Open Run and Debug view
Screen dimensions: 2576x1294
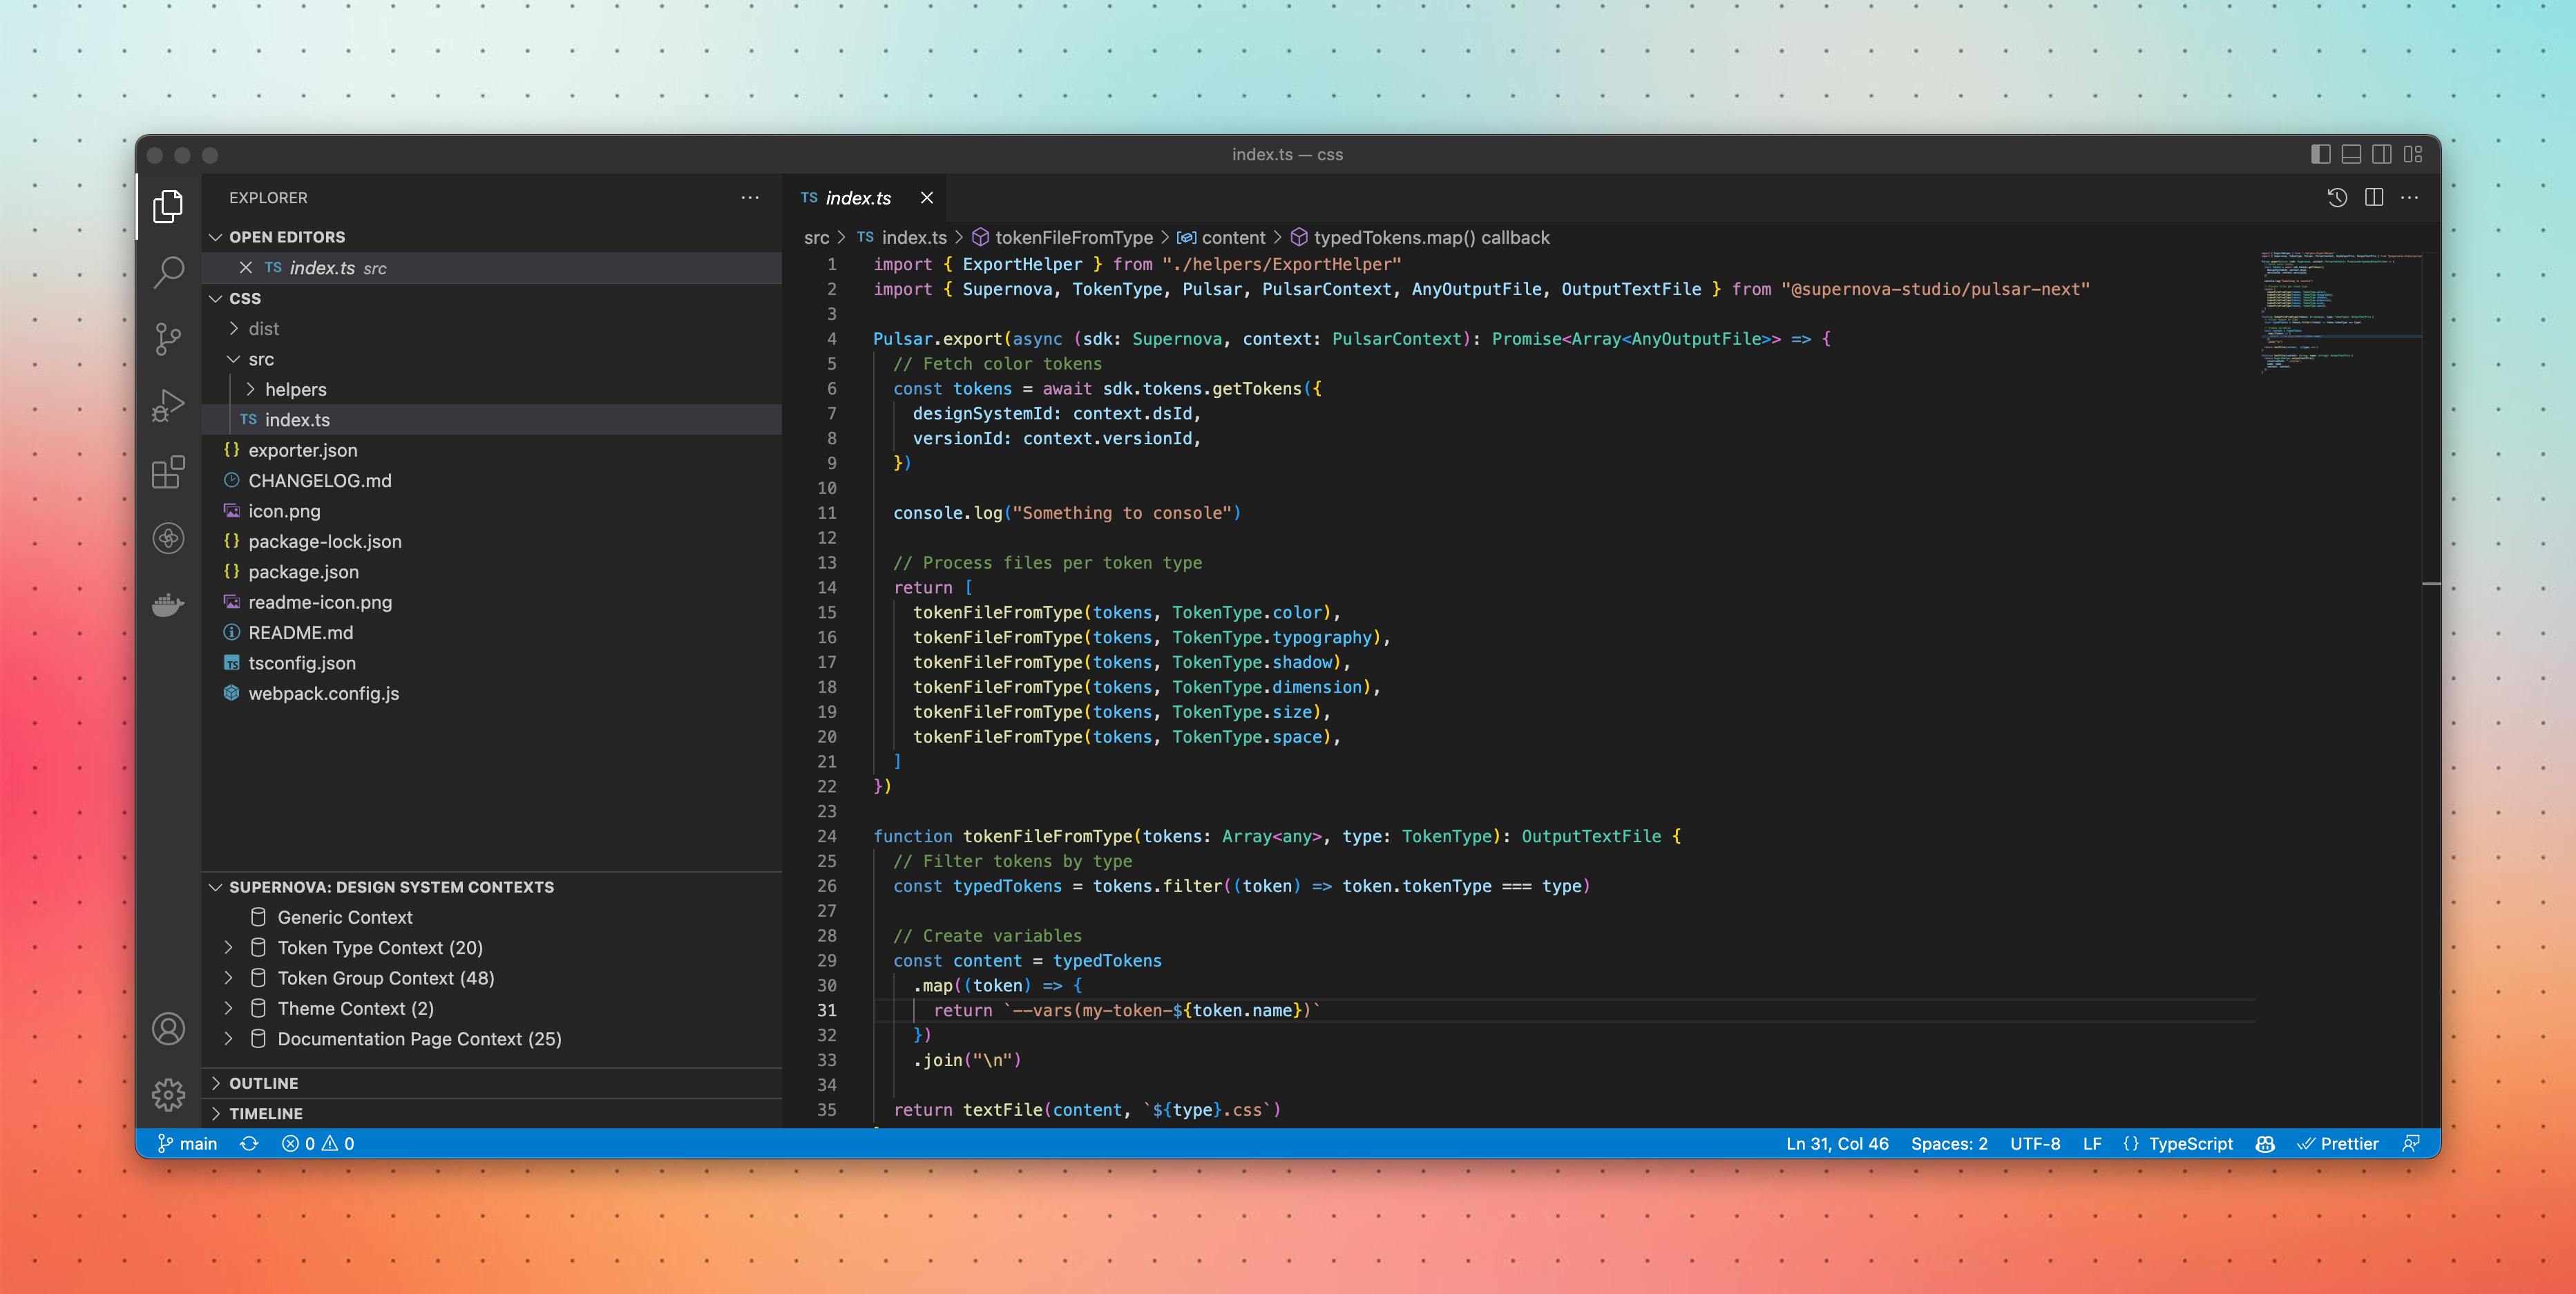[x=168, y=405]
